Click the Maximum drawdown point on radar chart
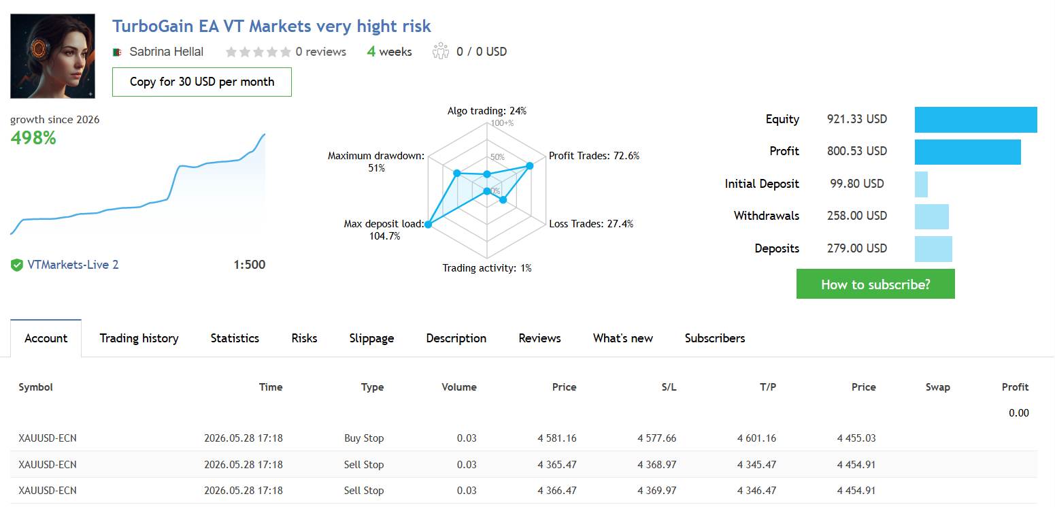 click(x=457, y=174)
